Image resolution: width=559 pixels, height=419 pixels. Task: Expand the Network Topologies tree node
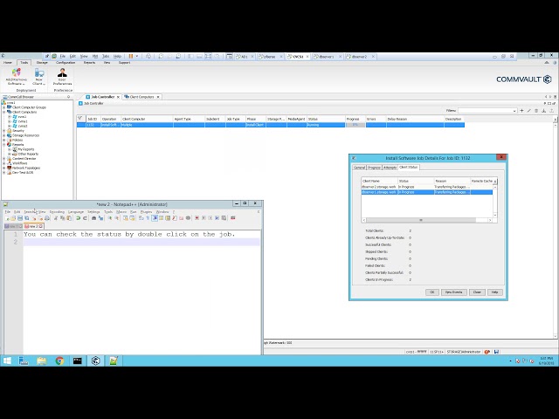click(4, 168)
